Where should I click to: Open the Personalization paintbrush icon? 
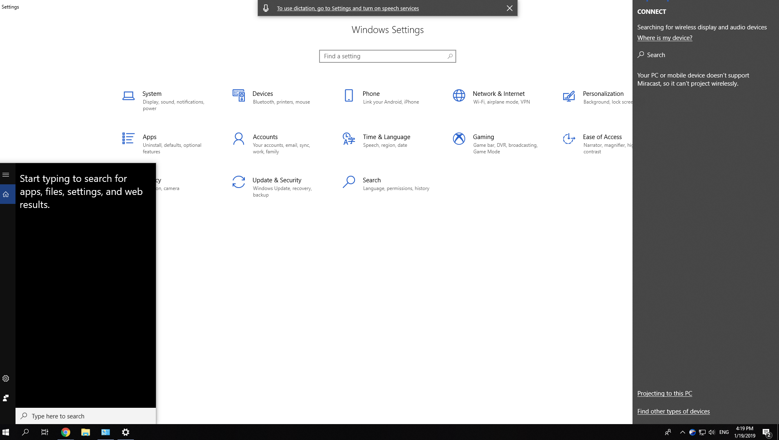click(x=569, y=96)
